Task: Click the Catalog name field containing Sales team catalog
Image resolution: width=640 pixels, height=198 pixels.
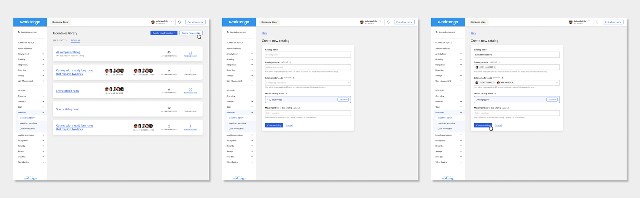Action: (517, 54)
